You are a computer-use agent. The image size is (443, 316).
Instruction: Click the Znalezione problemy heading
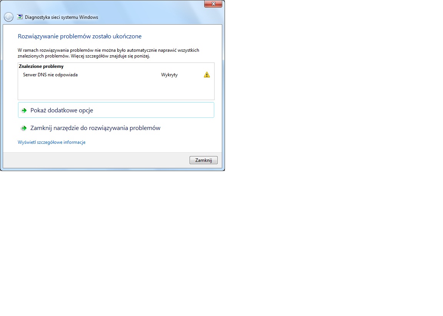point(41,66)
